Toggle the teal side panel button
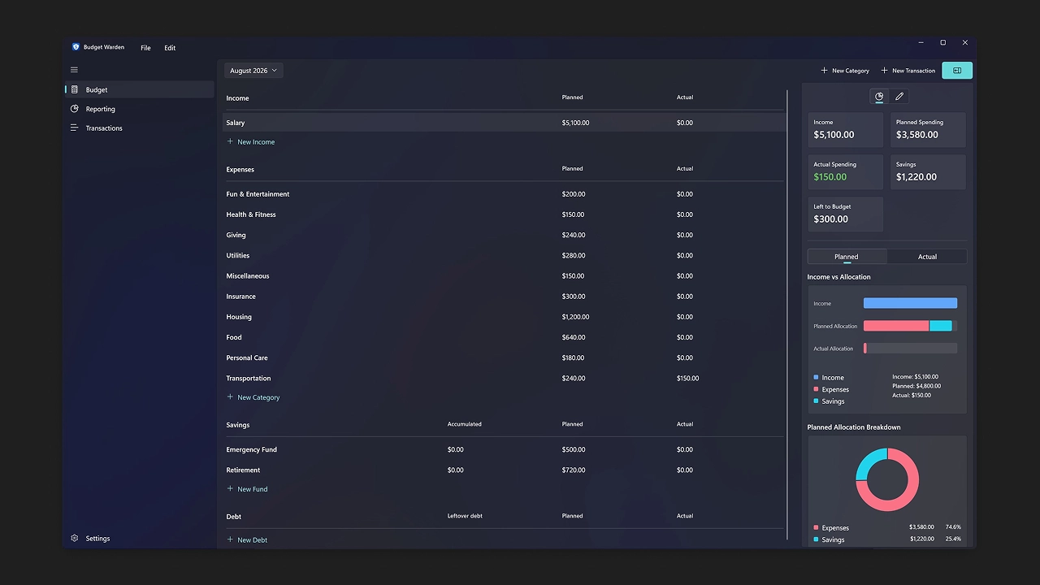Viewport: 1040px width, 585px height. tap(957, 71)
